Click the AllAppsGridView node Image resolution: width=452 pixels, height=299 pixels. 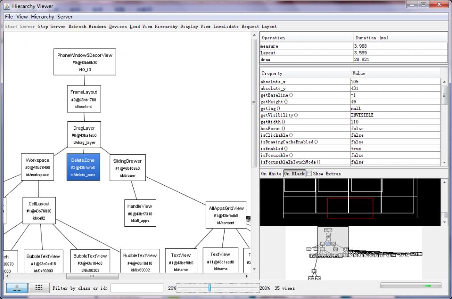click(226, 215)
